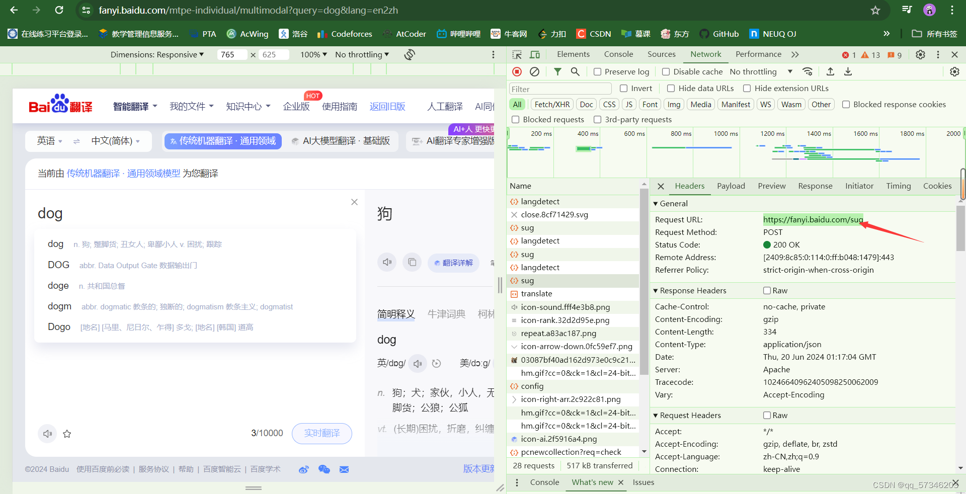Switch to the Elements tab
Screen dimensions: 966x494
pyautogui.click(x=573, y=54)
